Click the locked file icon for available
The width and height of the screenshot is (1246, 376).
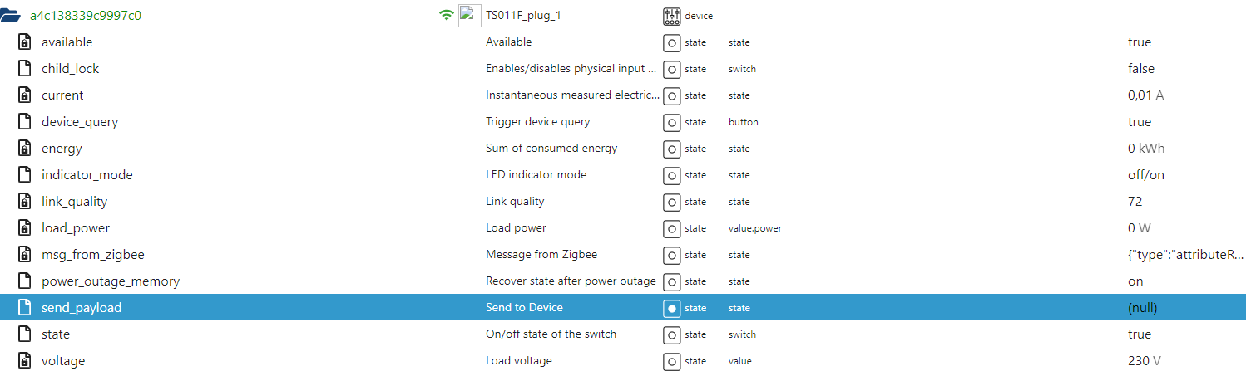click(x=25, y=42)
